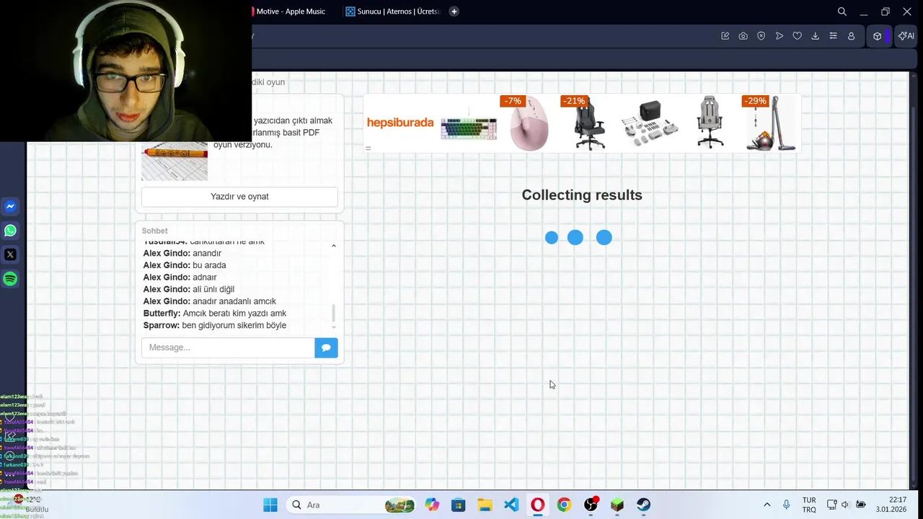
Task: Send chat message with blue speech button
Action: pos(326,347)
